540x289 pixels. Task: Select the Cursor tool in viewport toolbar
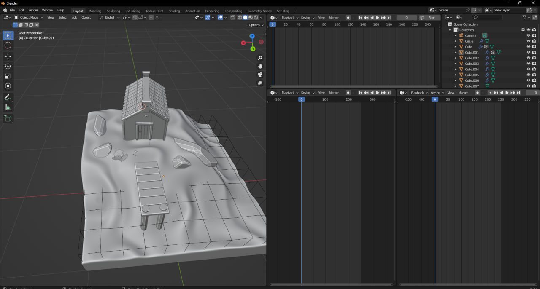[8, 45]
